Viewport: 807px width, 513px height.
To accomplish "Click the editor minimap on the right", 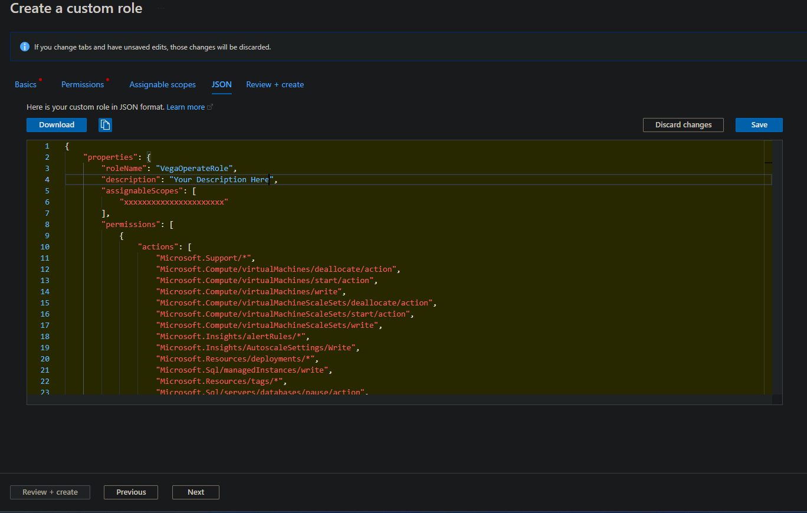I will (x=767, y=267).
